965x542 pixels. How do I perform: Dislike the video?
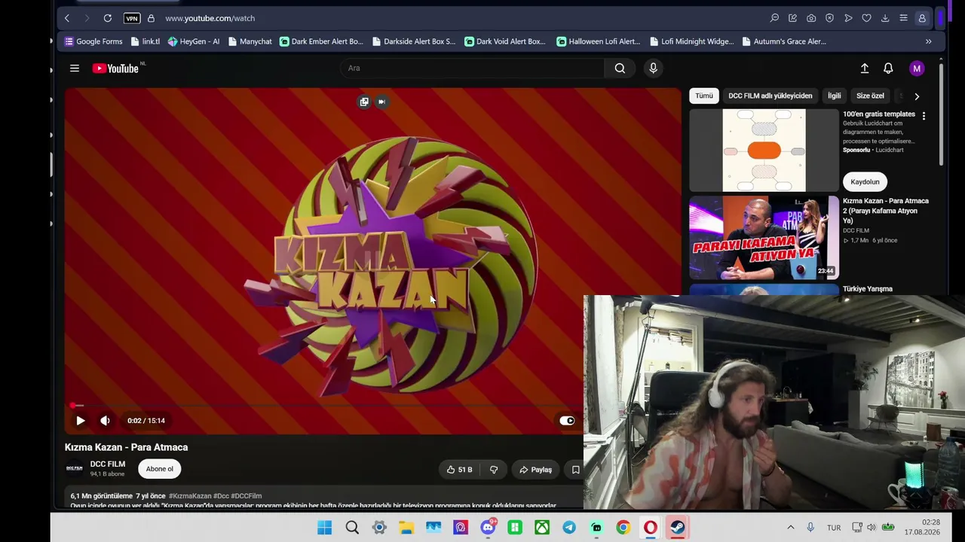click(x=494, y=470)
